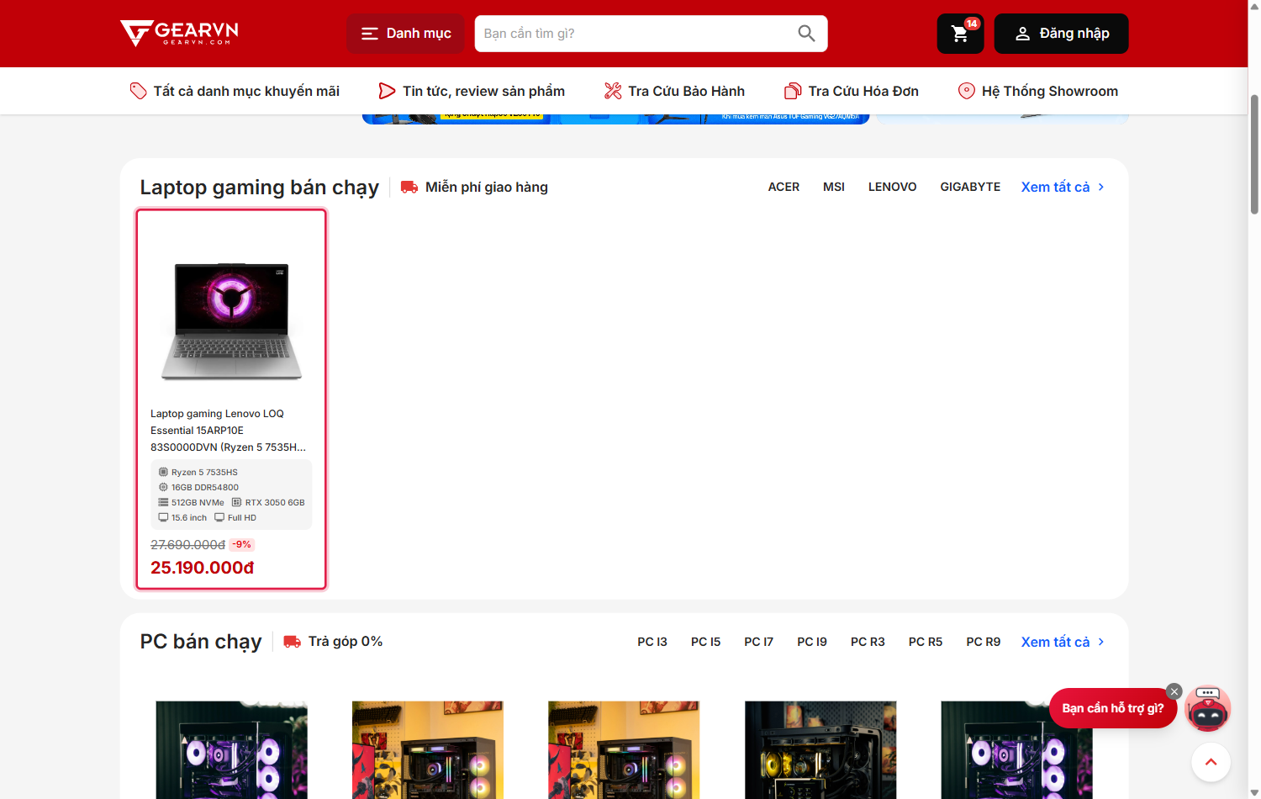Click the showroom location pin icon
Image resolution: width=1261 pixels, height=799 pixels.
967,91
